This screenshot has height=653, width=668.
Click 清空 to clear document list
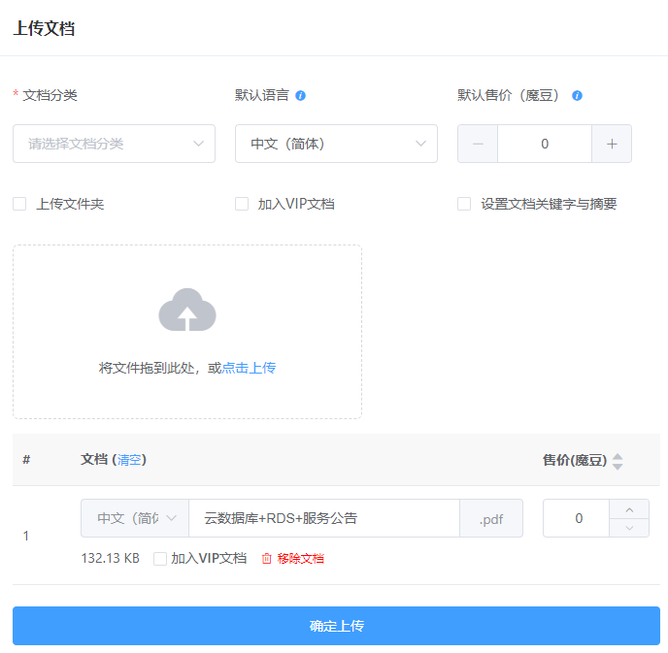129,460
